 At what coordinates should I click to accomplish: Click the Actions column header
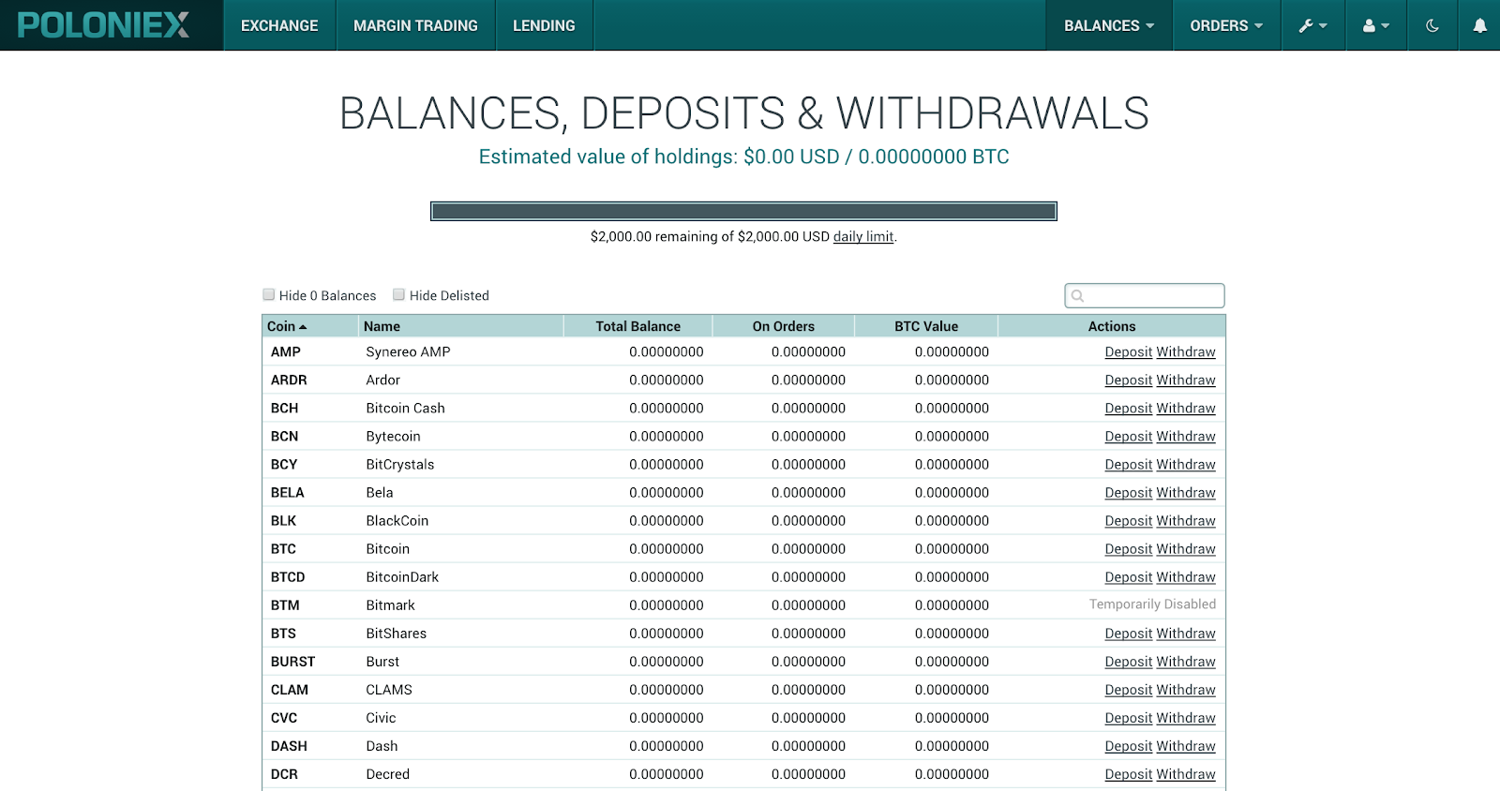[1112, 326]
